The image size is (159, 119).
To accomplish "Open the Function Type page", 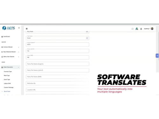I will click(x=8, y=71).
